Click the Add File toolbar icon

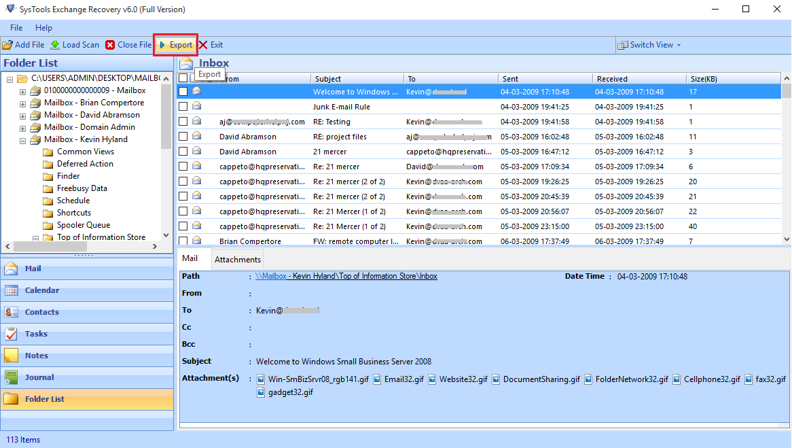(7, 45)
